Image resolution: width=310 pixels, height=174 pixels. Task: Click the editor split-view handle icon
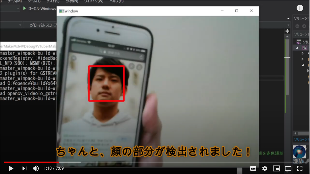(287, 31)
